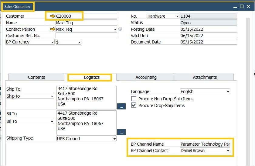
Task: Expand the Shipping Type dropdown
Action: coord(114,139)
